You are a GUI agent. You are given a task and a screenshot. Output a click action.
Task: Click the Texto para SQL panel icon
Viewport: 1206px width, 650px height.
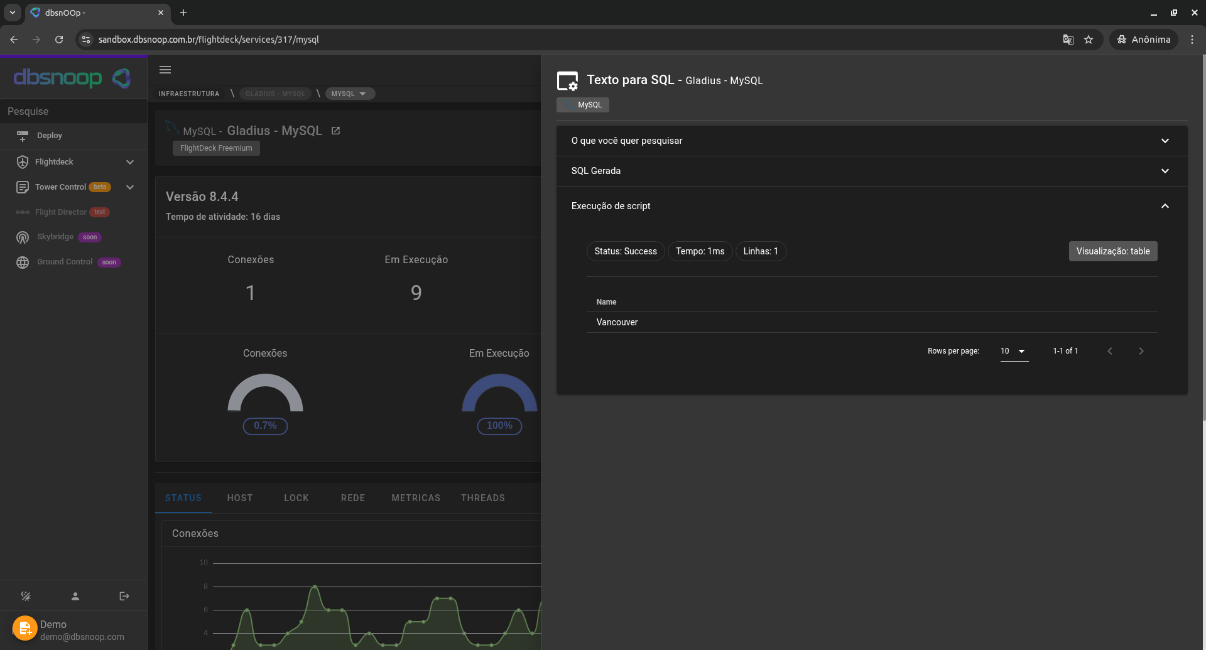click(x=567, y=81)
